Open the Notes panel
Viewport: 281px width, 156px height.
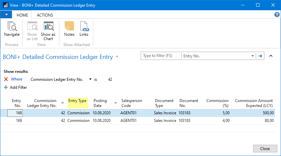(69, 29)
